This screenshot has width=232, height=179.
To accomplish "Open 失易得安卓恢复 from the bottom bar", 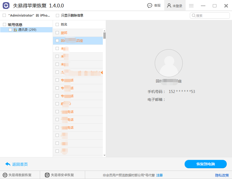I will (x=62, y=175).
